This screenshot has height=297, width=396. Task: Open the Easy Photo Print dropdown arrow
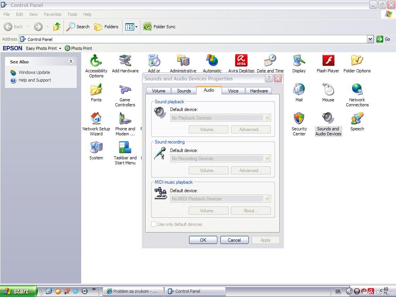(x=60, y=48)
